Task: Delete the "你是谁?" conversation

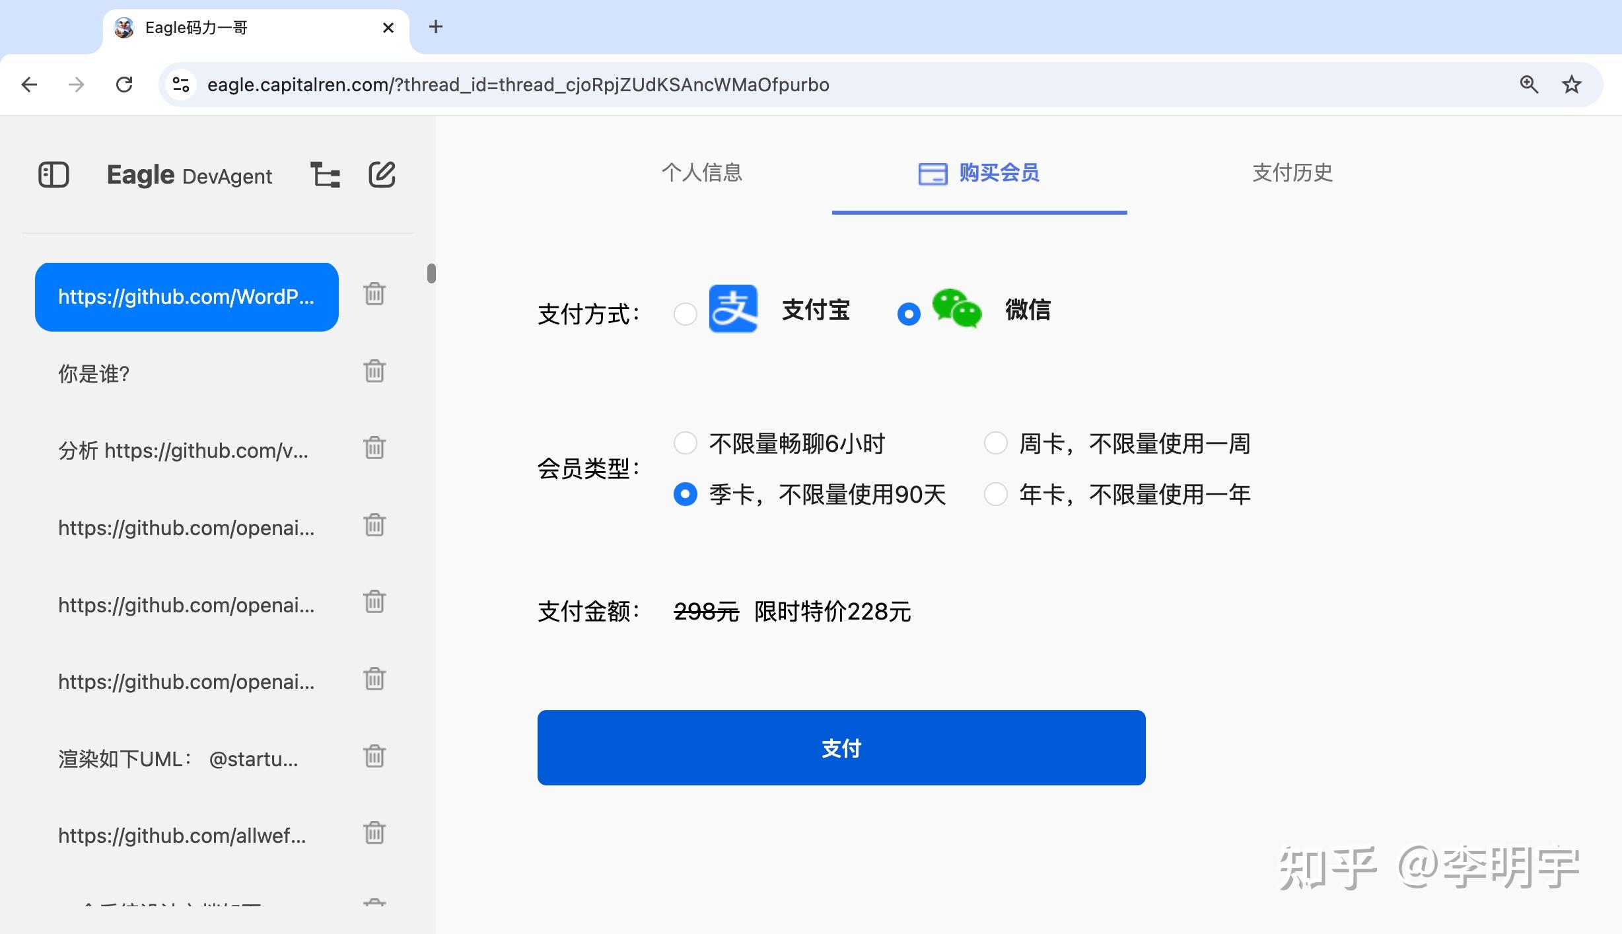Action: (x=374, y=371)
